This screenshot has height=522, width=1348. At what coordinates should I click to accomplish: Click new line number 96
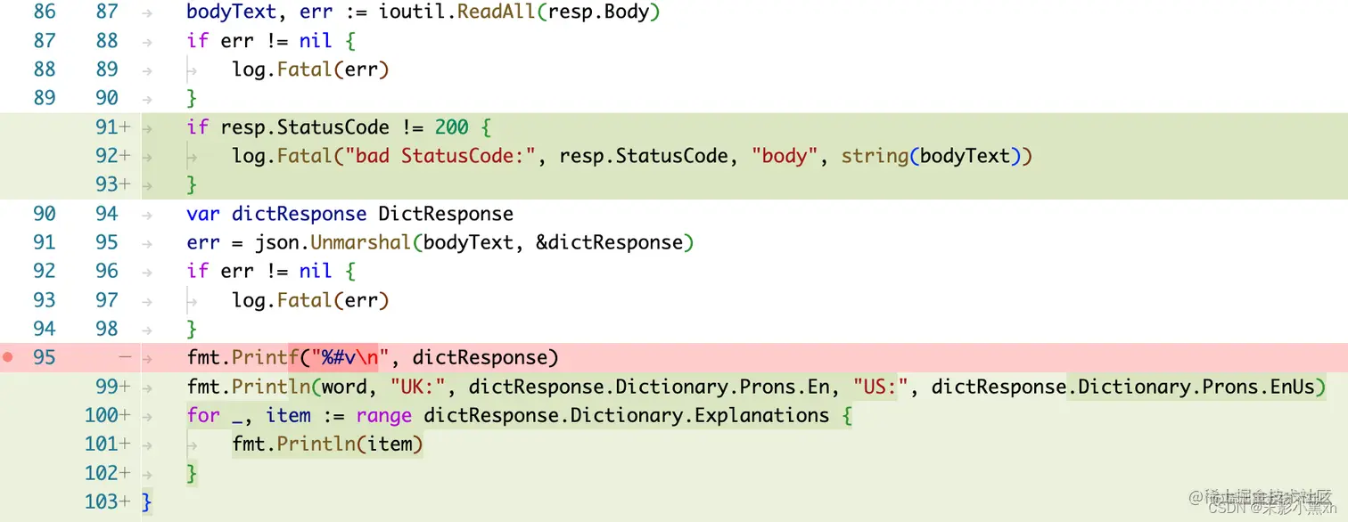tap(106, 271)
